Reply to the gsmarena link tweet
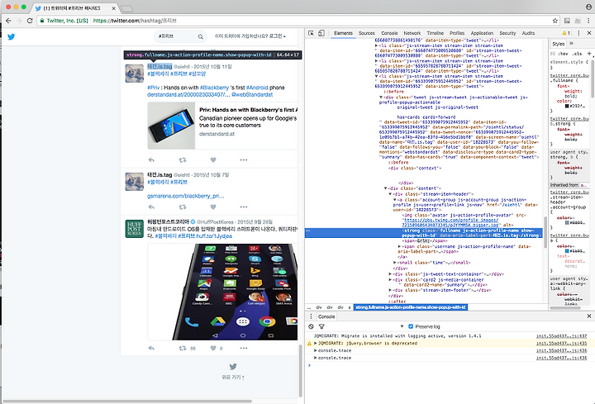 click(151, 207)
